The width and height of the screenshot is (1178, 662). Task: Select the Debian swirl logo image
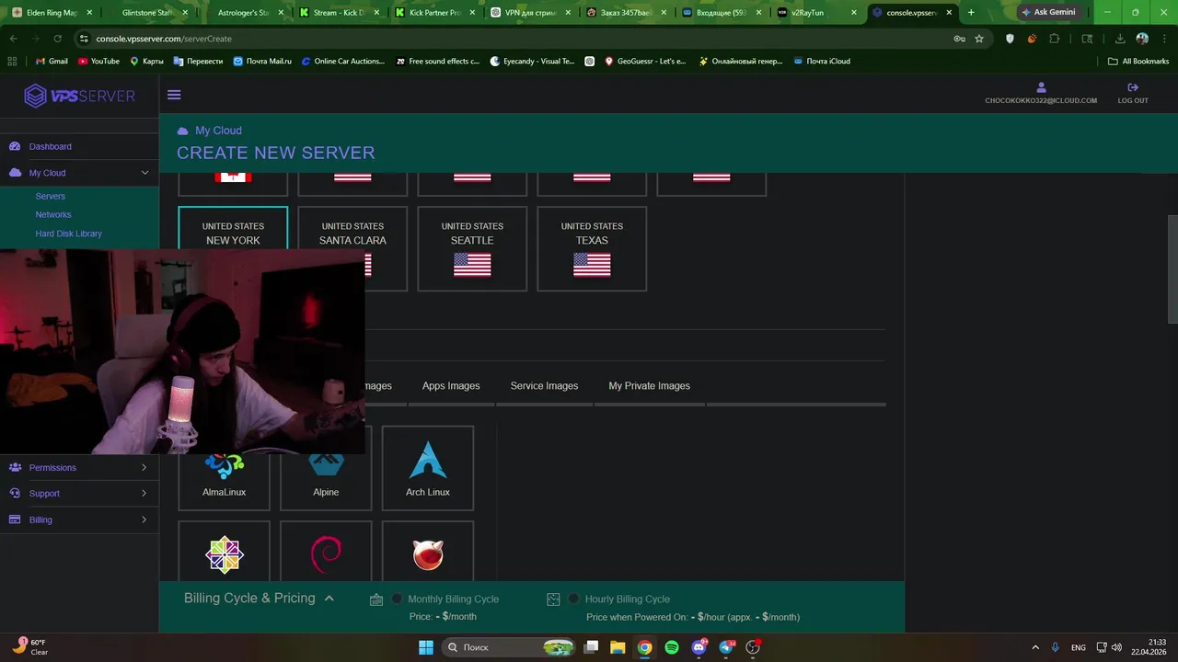pos(326,554)
